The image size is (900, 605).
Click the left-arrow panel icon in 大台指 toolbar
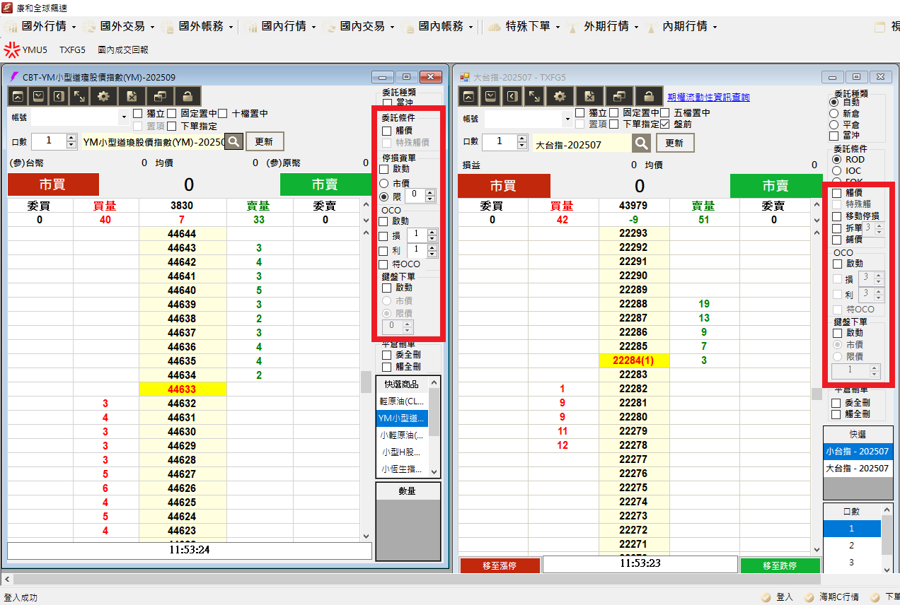click(x=513, y=96)
